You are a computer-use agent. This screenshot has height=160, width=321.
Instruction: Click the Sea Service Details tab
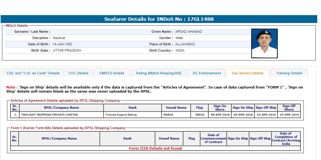(x=247, y=73)
